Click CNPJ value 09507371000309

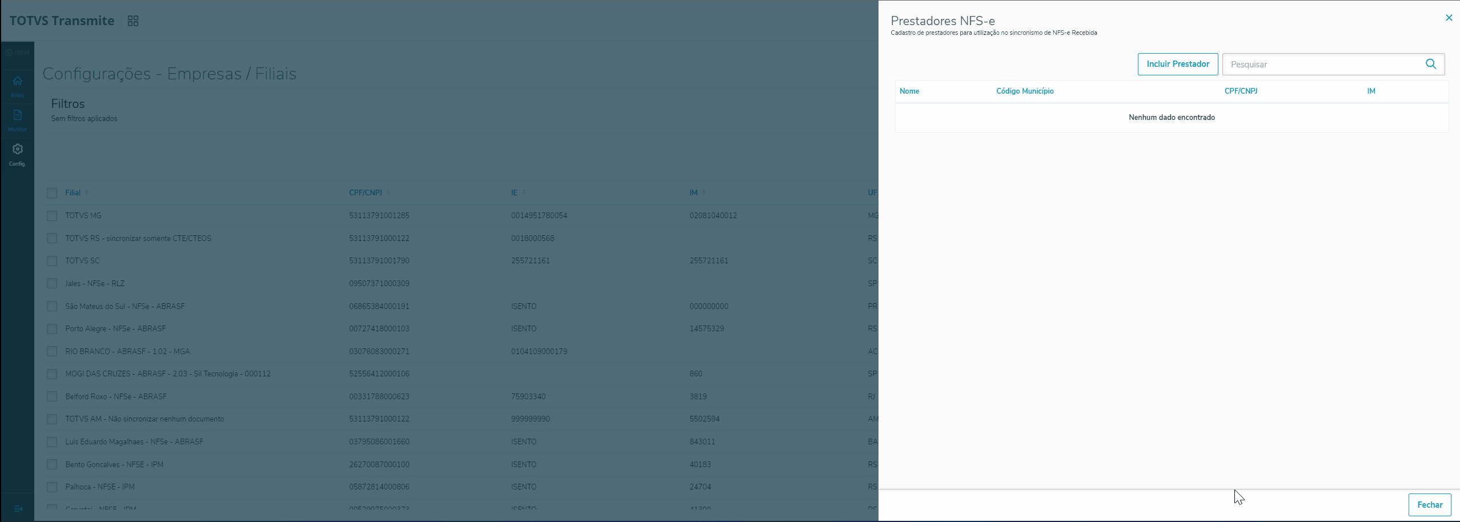coord(379,283)
